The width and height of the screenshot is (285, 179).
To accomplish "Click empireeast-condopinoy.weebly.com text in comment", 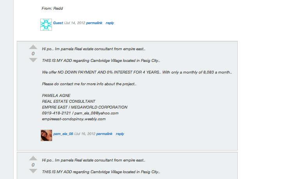I will [74, 119].
